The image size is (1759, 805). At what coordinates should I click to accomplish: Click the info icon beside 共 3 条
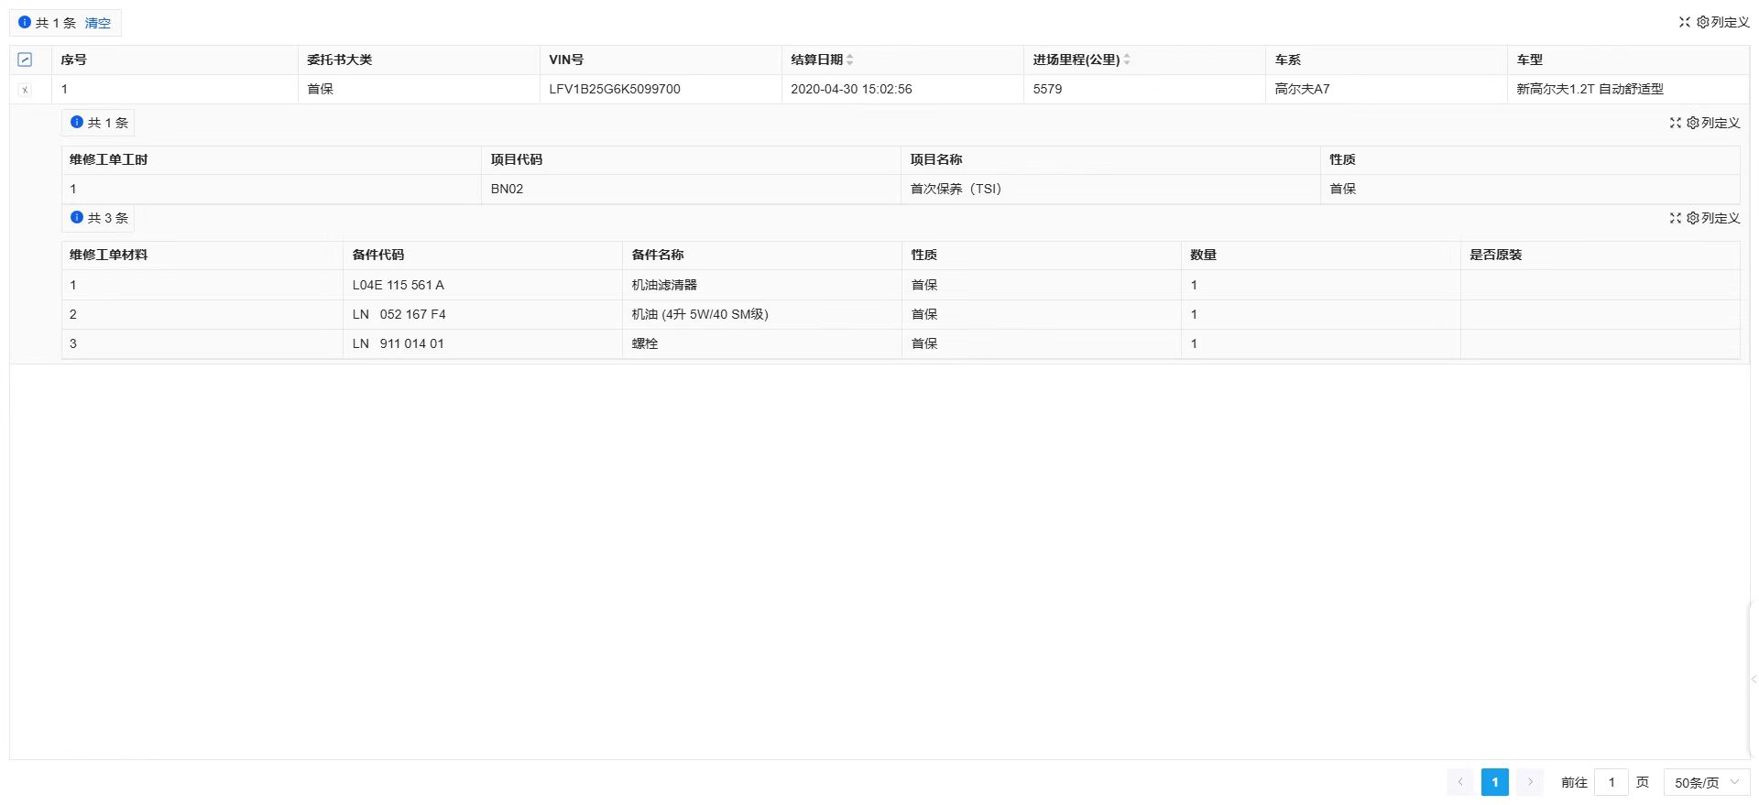pyautogui.click(x=77, y=217)
